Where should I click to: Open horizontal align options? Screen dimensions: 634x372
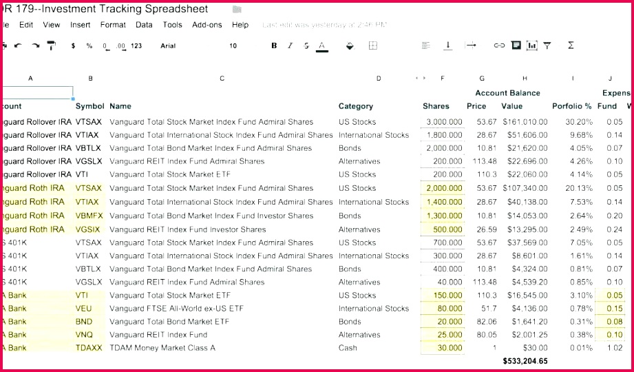426,45
